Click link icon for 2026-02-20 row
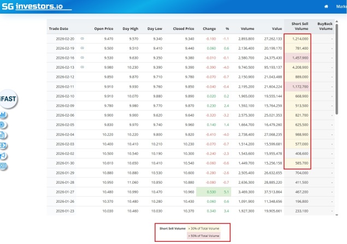347x244 pixels. point(83,39)
